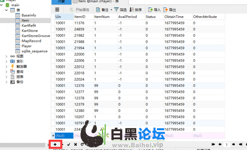Select the KartStone table in the tree

(29, 31)
